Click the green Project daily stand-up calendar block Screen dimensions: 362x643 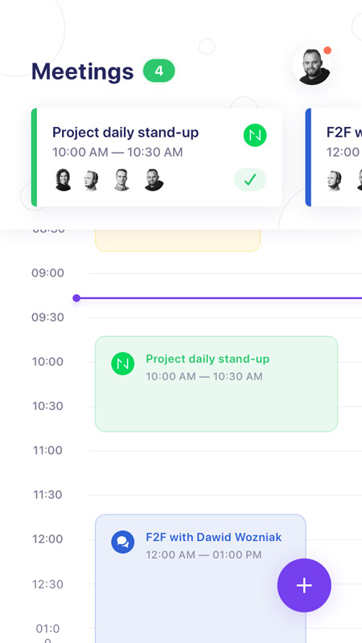pyautogui.click(x=216, y=384)
